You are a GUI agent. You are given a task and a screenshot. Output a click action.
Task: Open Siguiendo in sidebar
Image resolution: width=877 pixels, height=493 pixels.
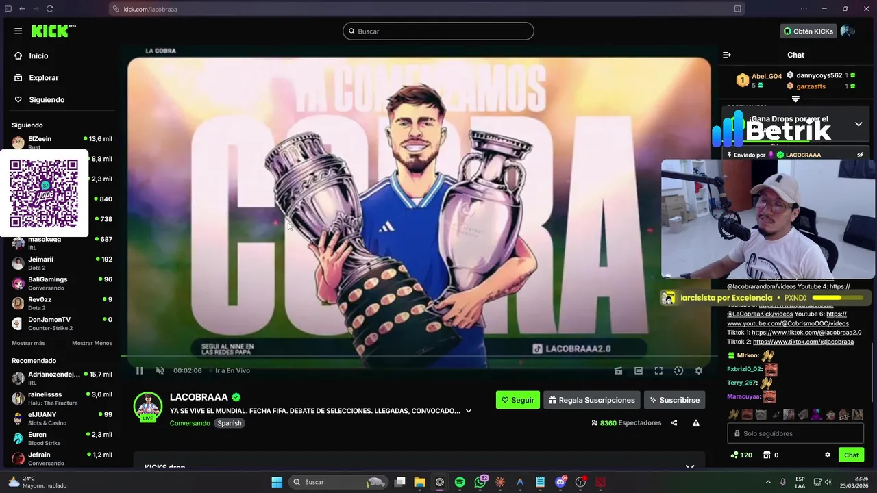[x=47, y=100]
